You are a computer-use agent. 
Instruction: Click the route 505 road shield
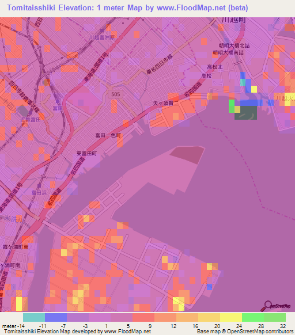(x=115, y=94)
